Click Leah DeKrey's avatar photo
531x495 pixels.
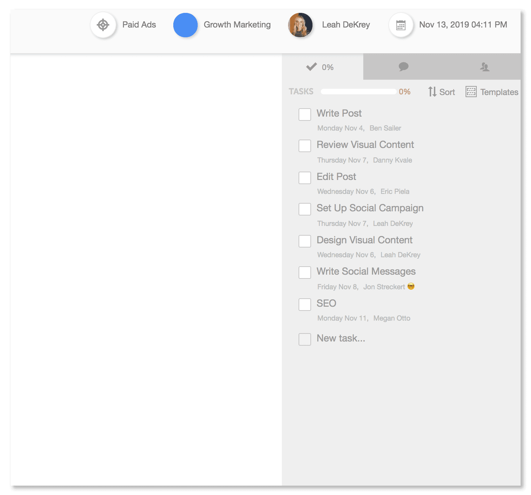point(300,25)
